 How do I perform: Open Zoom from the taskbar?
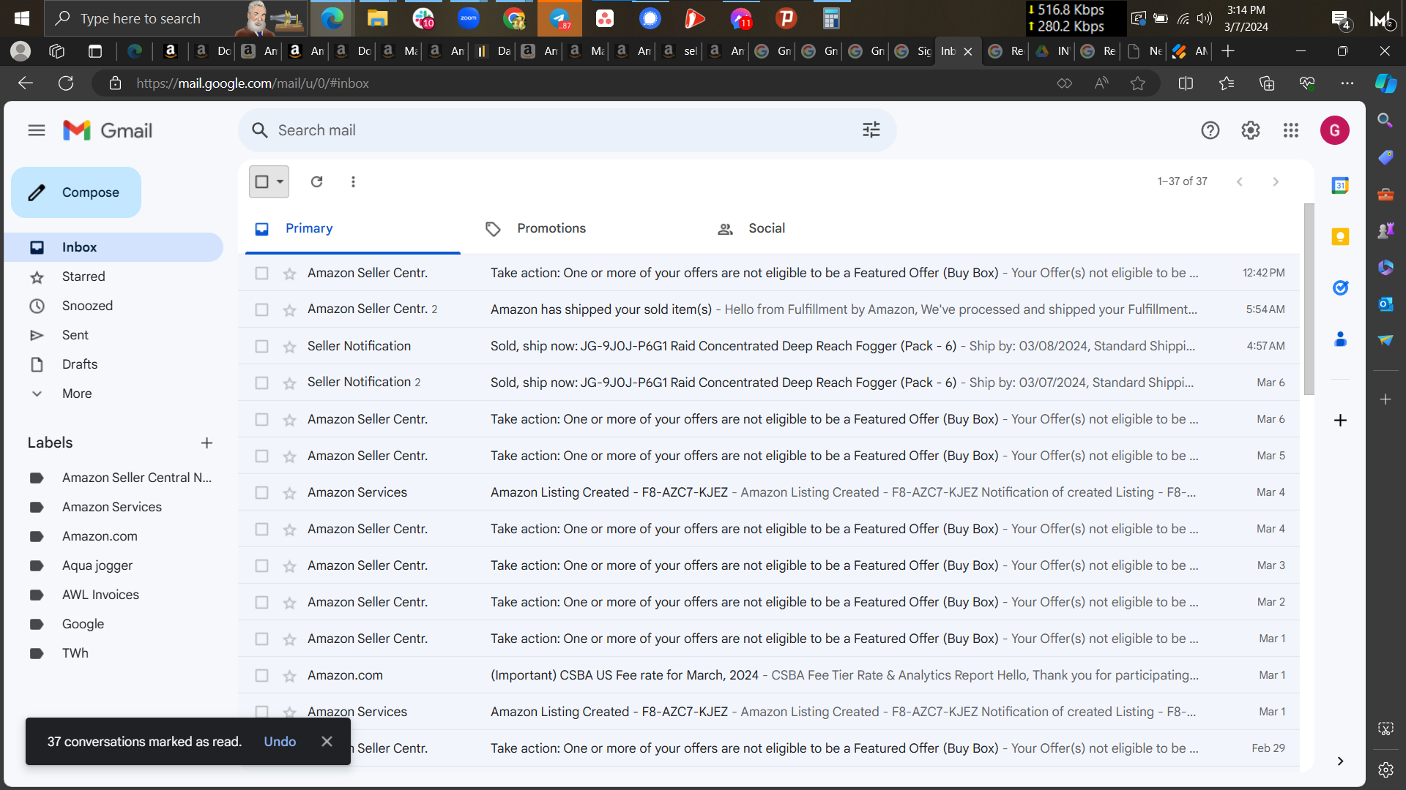click(x=469, y=18)
